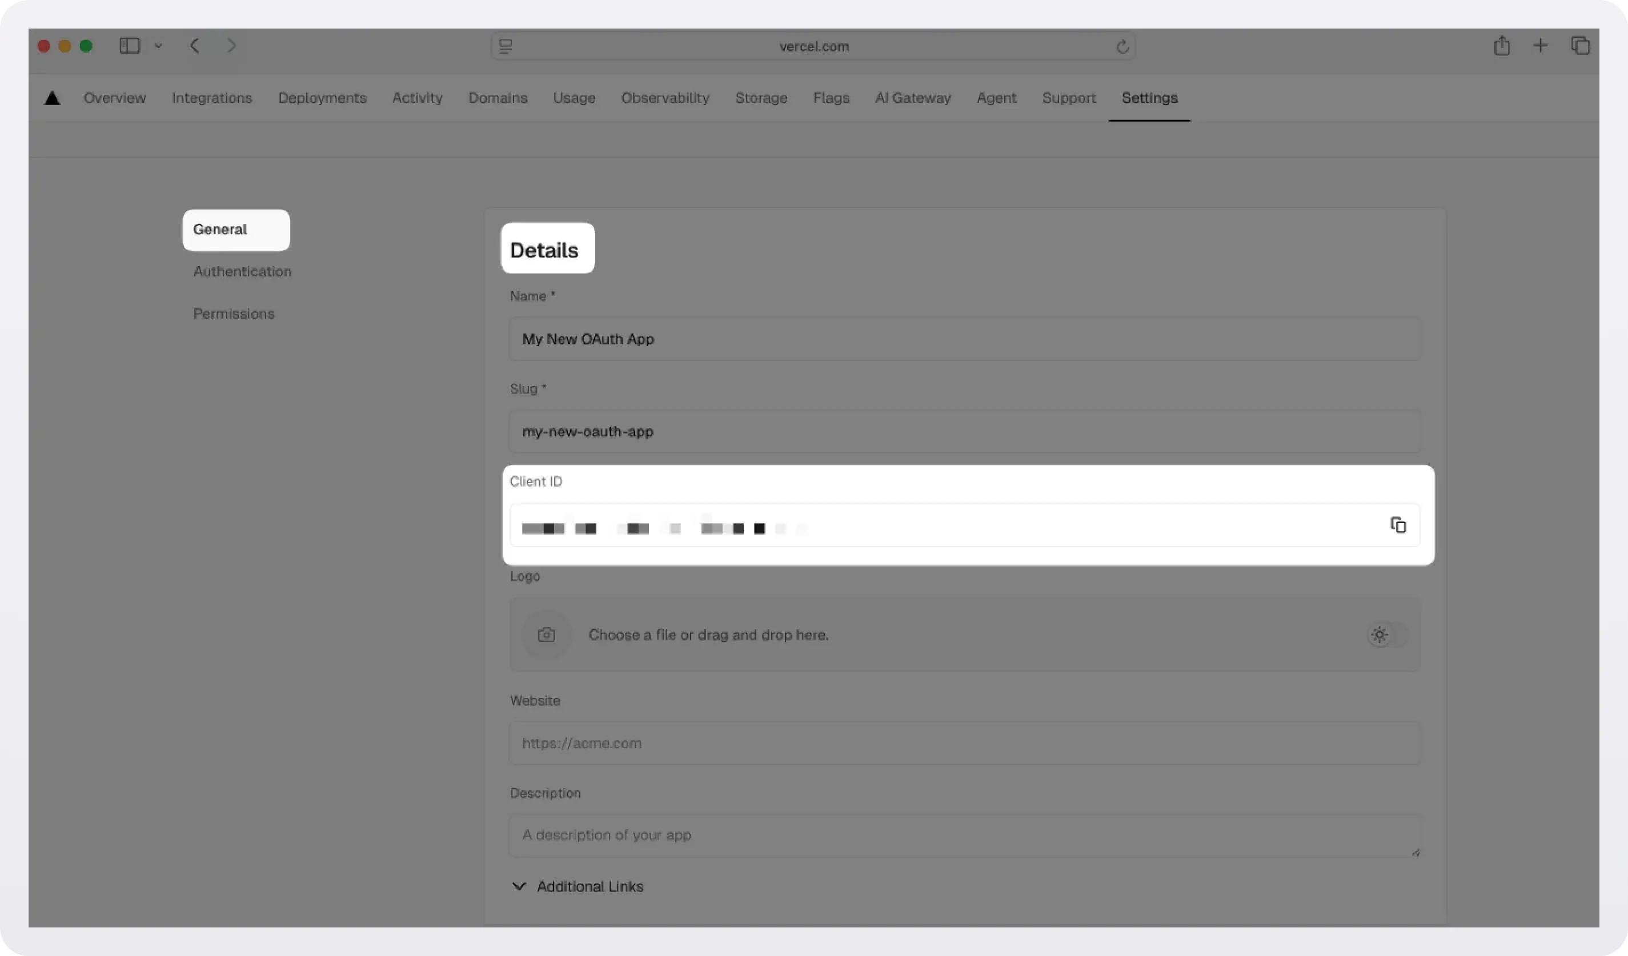Switch to the Deployments tab
The width and height of the screenshot is (1628, 956).
pyautogui.click(x=322, y=98)
